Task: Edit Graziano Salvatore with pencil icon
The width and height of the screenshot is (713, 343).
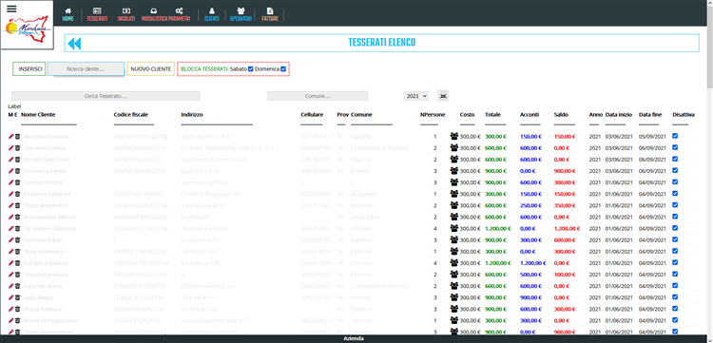Action: [10, 194]
